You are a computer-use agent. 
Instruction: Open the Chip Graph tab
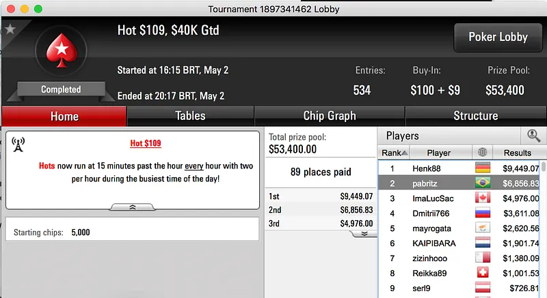click(x=330, y=116)
